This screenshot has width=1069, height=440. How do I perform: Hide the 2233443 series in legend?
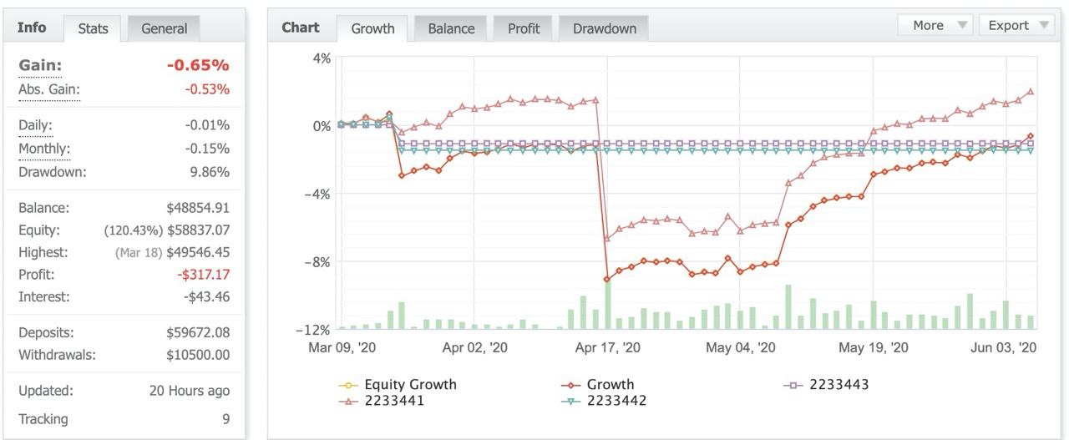[828, 385]
